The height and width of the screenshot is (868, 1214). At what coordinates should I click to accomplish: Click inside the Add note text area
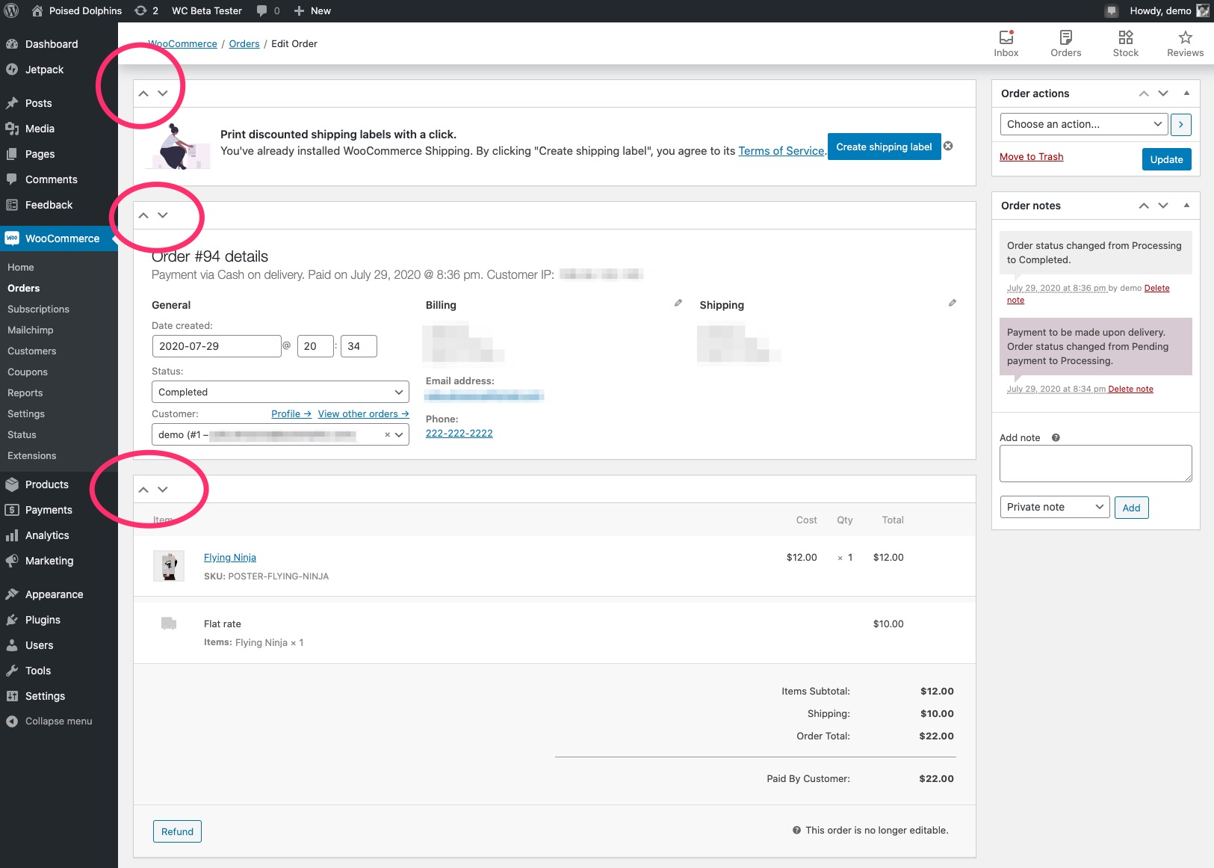click(x=1095, y=463)
